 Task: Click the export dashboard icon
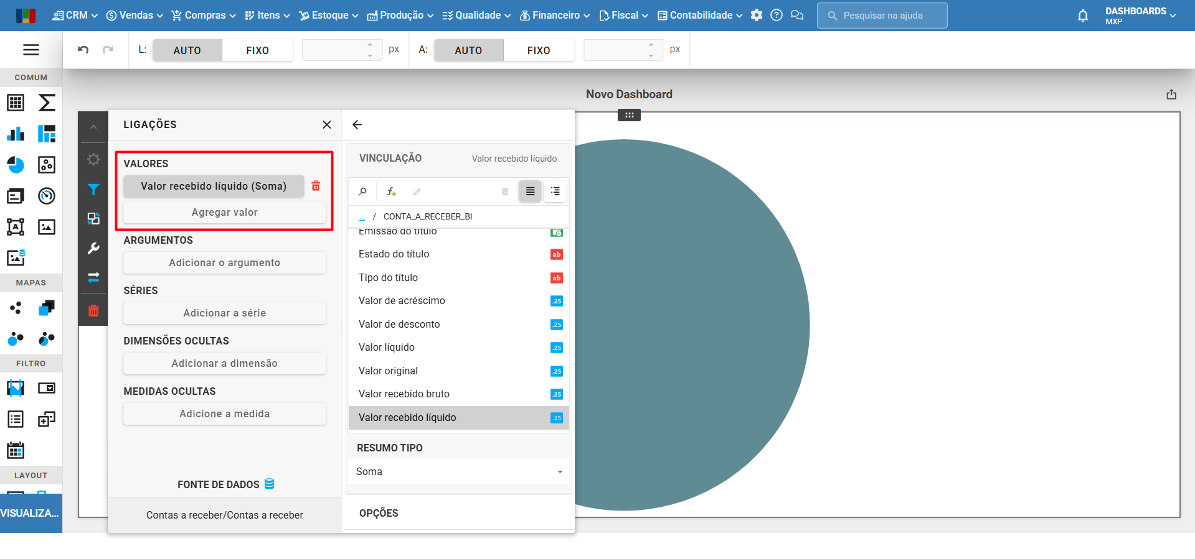pos(1171,95)
